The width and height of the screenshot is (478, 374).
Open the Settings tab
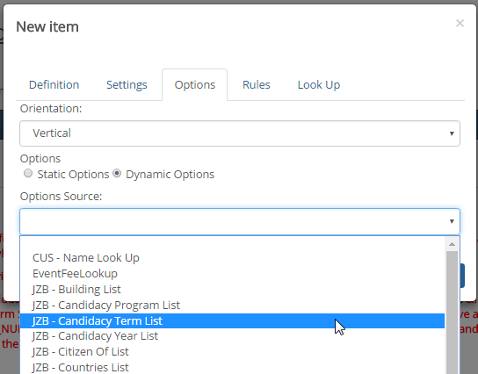pyautogui.click(x=127, y=84)
